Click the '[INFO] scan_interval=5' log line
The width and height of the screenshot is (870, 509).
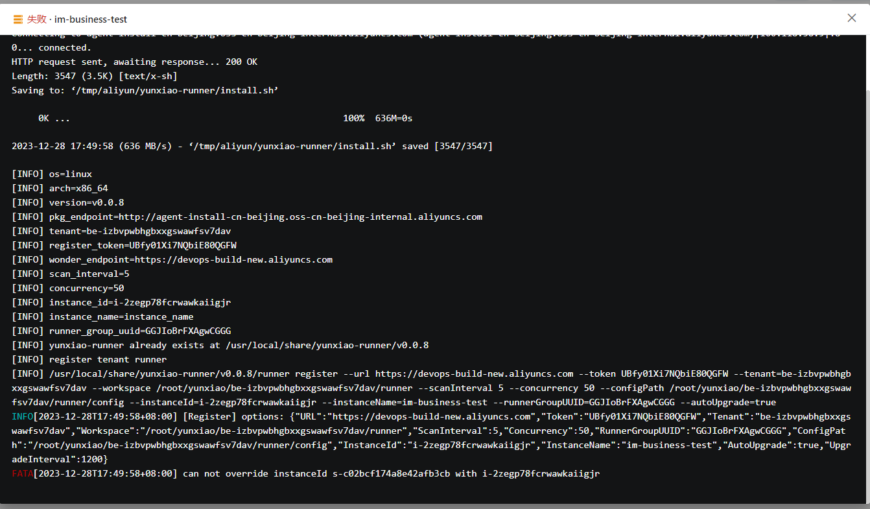pyautogui.click(x=71, y=274)
